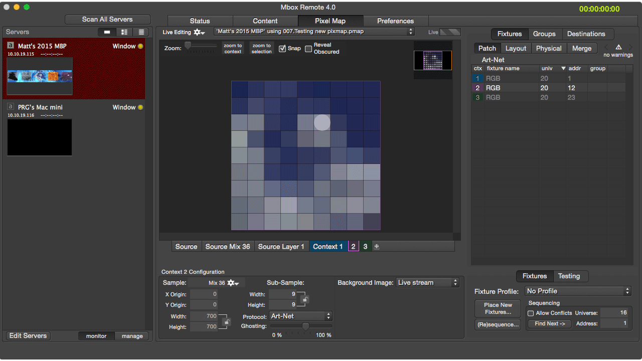Click the warnings triangle icon
The image size is (642, 361).
(618, 47)
